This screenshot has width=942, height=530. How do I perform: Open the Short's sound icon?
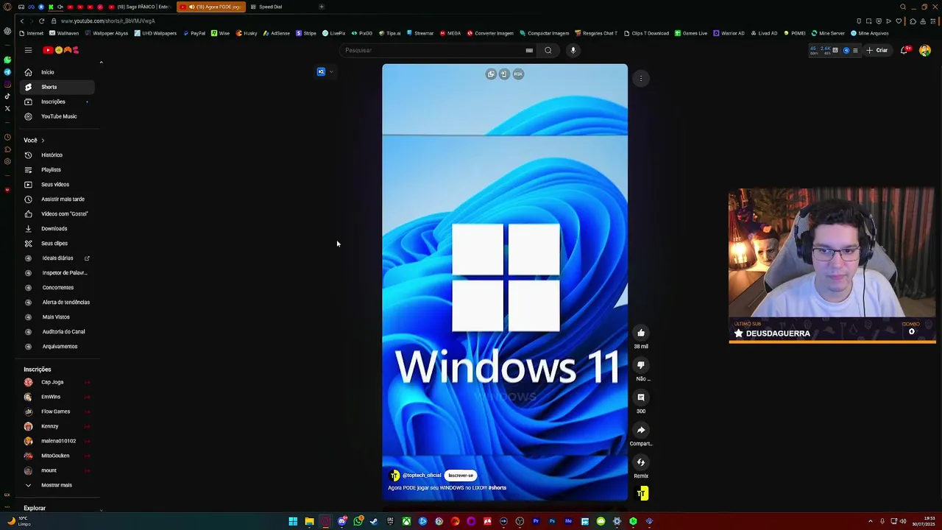point(642,494)
